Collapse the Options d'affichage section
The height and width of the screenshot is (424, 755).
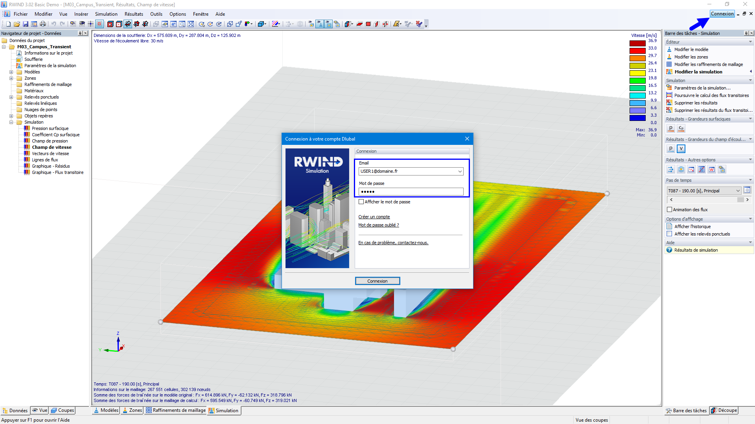point(750,219)
